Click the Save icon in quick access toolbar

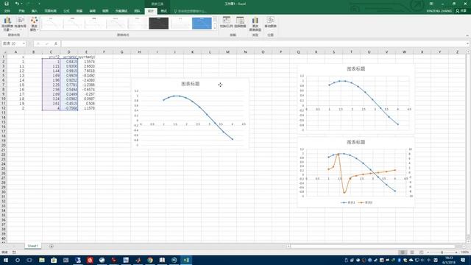click(7, 4)
